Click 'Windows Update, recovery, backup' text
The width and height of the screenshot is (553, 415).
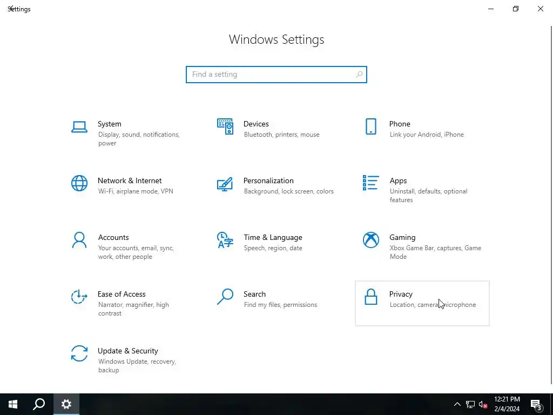coord(137,366)
